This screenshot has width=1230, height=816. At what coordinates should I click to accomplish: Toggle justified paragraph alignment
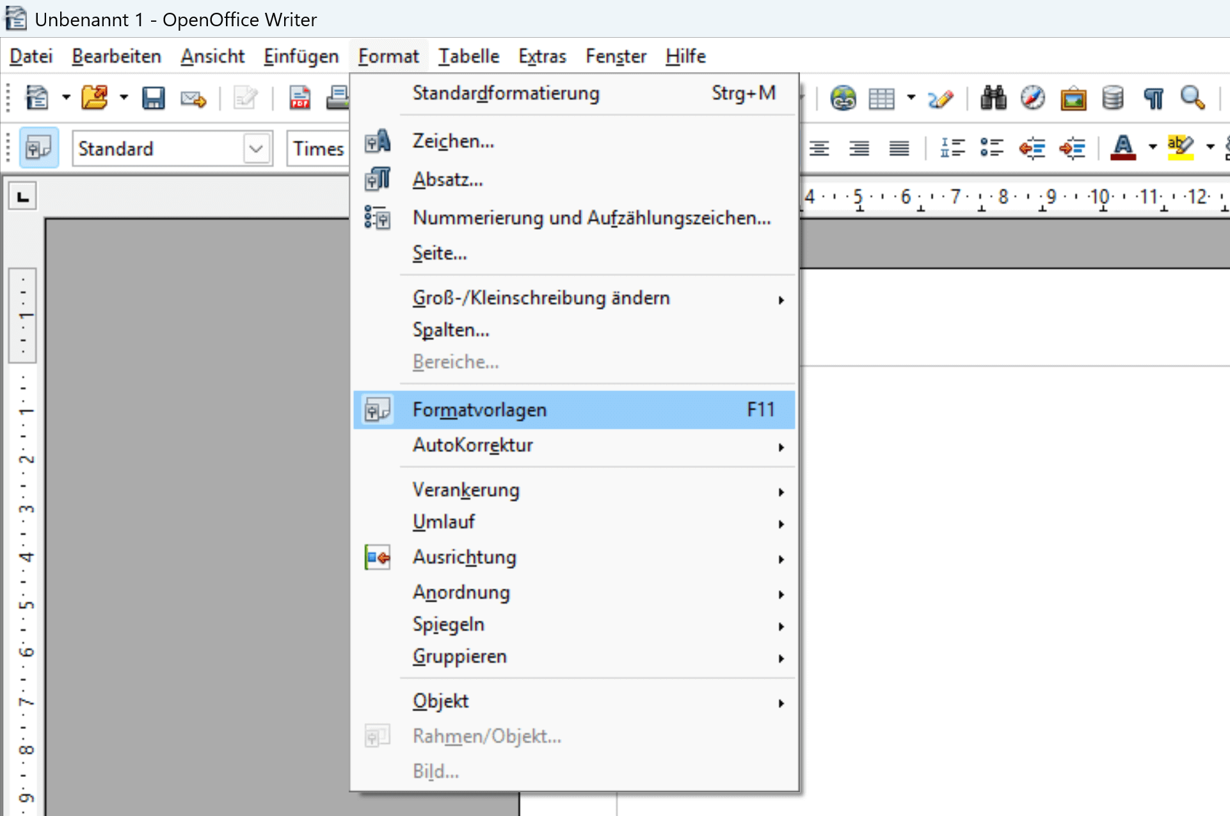(x=898, y=147)
